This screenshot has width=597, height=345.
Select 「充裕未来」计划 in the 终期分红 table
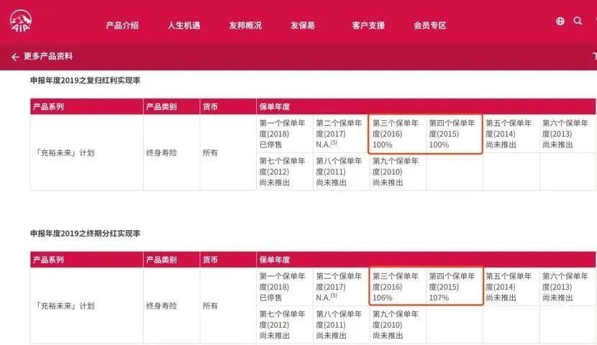pyautogui.click(x=64, y=305)
